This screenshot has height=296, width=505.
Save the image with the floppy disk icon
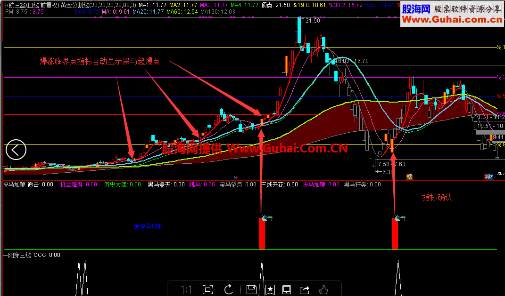click(x=251, y=289)
